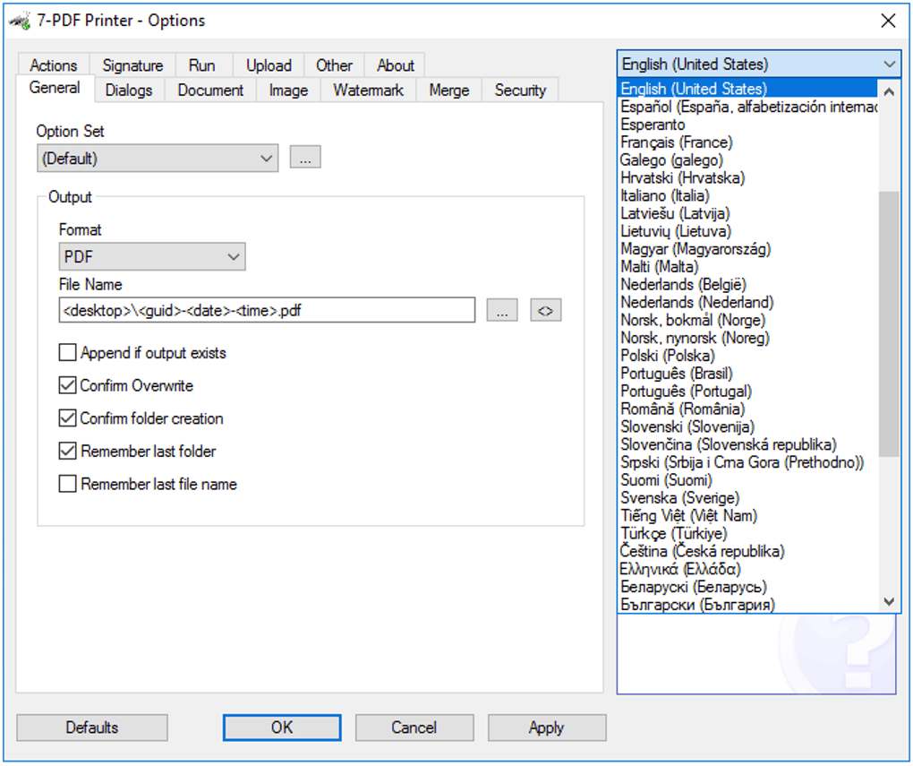913x766 pixels.
Task: Go to the Image tab
Action: point(288,90)
